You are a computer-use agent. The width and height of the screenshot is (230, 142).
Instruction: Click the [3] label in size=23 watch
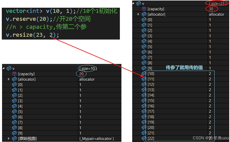[x=150, y=36]
